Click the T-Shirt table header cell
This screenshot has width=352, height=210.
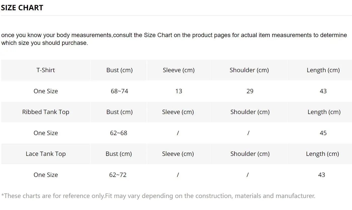[46, 70]
